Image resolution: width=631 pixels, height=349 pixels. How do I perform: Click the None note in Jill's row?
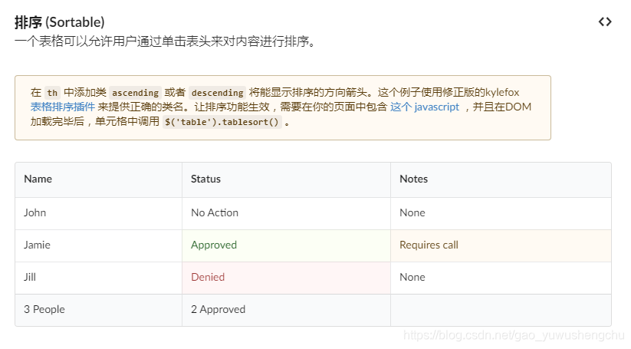tap(501, 278)
